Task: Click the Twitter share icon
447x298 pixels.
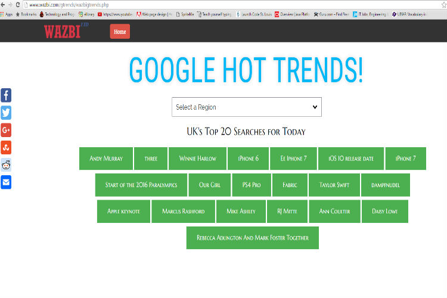Action: (6, 113)
